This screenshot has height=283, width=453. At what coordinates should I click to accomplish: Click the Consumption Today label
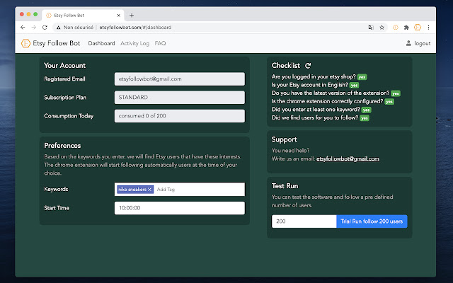click(x=69, y=116)
